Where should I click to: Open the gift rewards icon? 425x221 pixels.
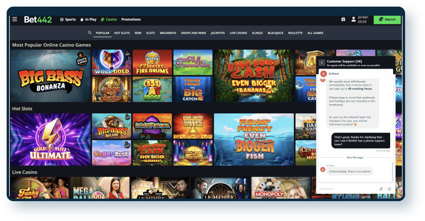[x=343, y=19]
